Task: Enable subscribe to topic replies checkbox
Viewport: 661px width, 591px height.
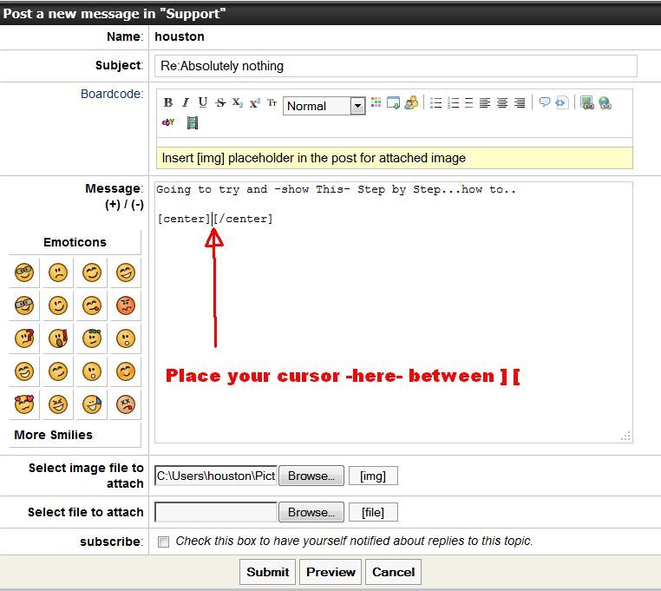Action: 164,542
